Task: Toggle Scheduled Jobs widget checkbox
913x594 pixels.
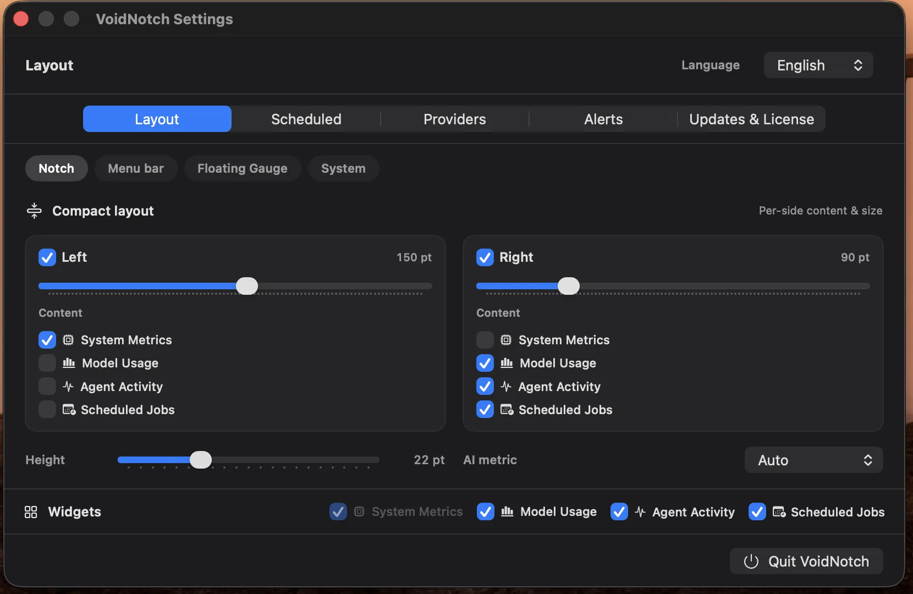Action: coord(757,512)
